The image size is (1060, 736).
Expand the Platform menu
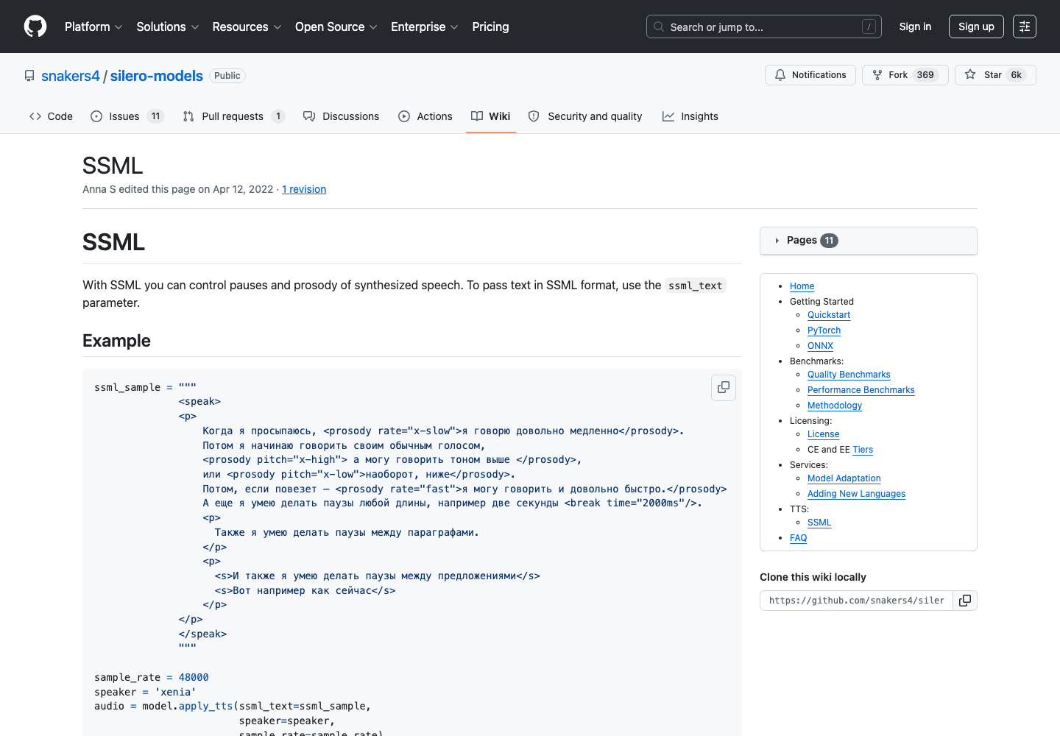pos(93,26)
